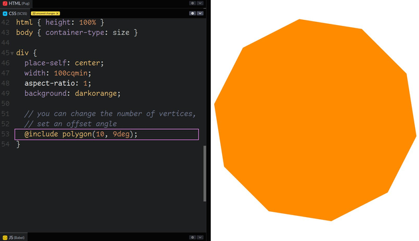Expand the JS editor dropdown chevron
The width and height of the screenshot is (419, 241).
pyautogui.click(x=200, y=237)
